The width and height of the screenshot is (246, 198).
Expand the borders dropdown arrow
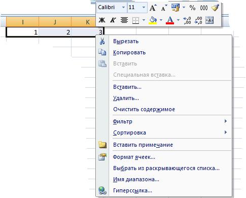pos(144,20)
